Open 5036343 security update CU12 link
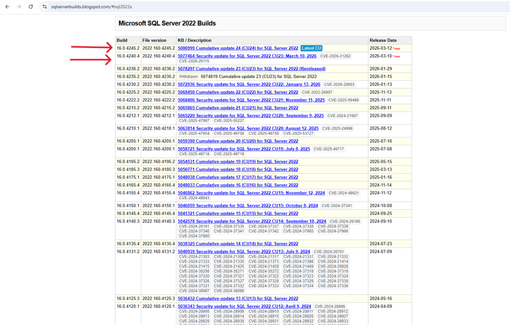The height and width of the screenshot is (325, 510). [x=244, y=306]
